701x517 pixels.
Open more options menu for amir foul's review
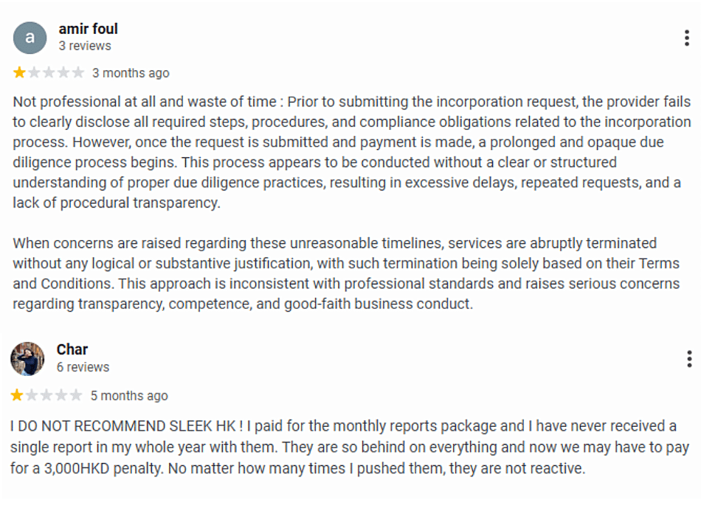(x=687, y=38)
